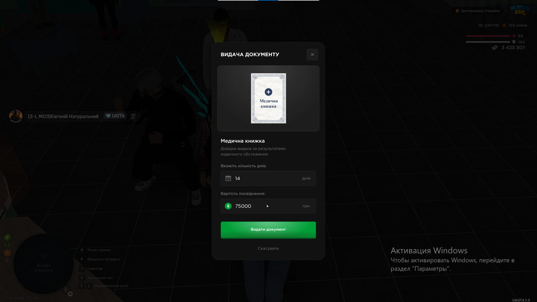Click the ID: 224779 text
The height and width of the screenshot is (302, 537).
pyautogui.click(x=488, y=25)
